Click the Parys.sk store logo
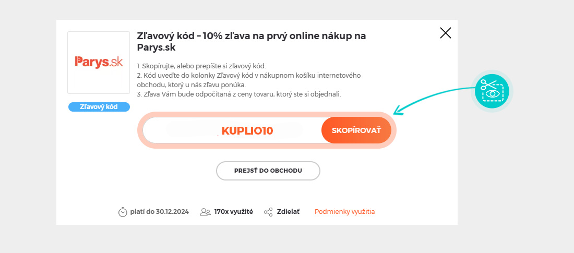574x253 pixels. click(99, 63)
